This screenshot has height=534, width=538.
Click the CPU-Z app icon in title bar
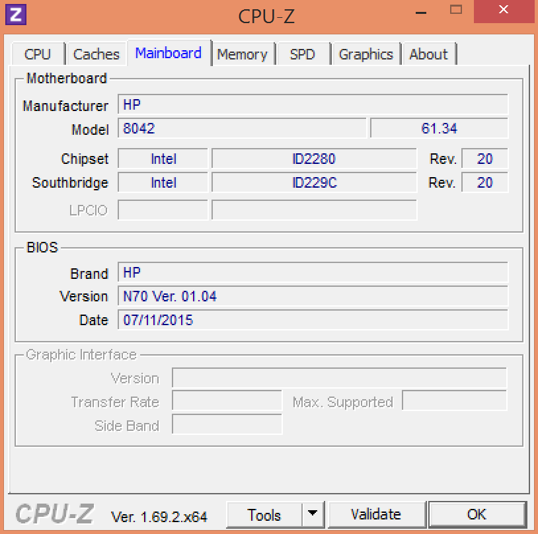(16, 15)
